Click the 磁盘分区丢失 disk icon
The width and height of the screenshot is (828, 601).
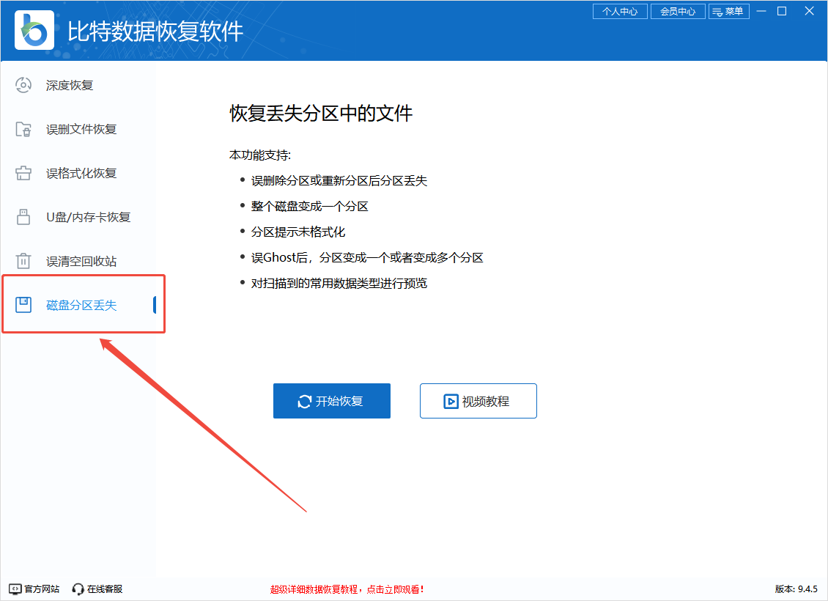[x=23, y=305]
